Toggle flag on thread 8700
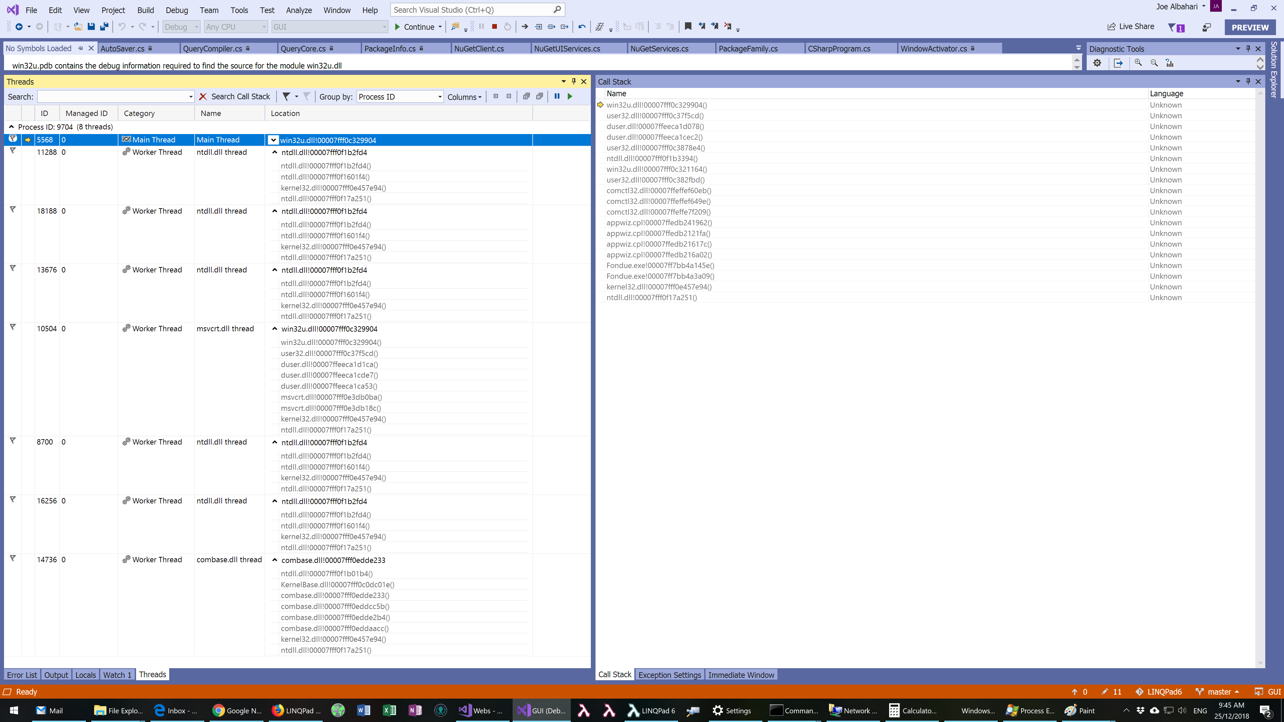This screenshot has height=722, width=1284. tap(13, 441)
